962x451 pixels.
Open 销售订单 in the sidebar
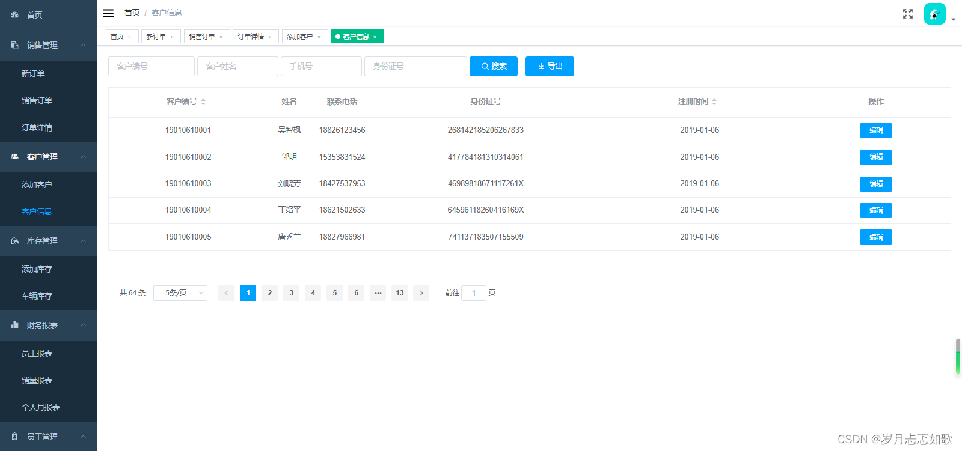49,100
